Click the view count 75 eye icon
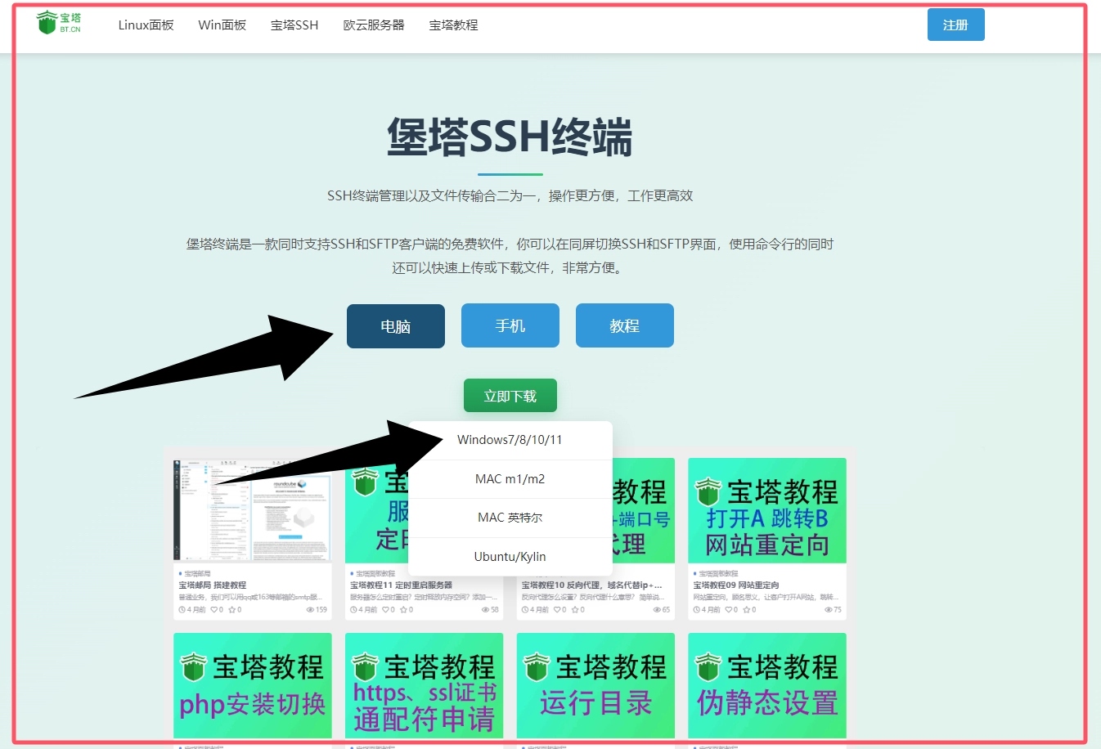Screen dimensions: 1101x749 click(828, 610)
